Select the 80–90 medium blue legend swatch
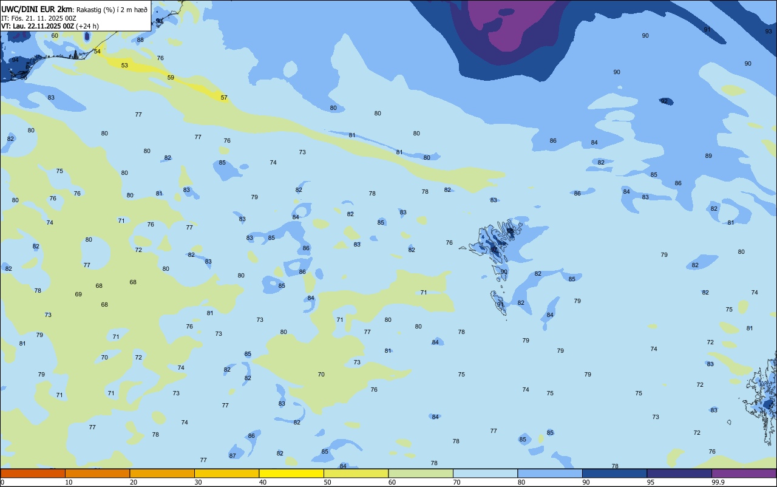 550,473
